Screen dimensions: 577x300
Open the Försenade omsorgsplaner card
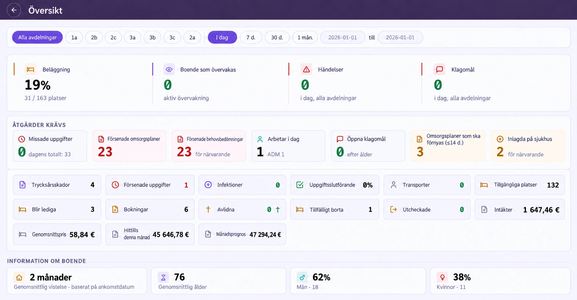(x=129, y=146)
